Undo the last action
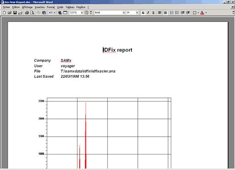 (50, 13)
